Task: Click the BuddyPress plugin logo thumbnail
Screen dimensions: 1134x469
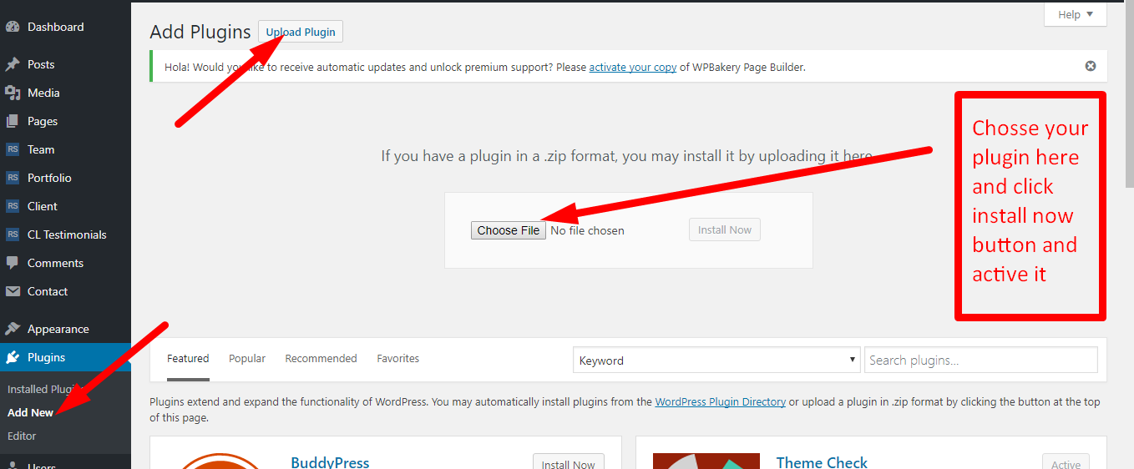Action: 221,461
